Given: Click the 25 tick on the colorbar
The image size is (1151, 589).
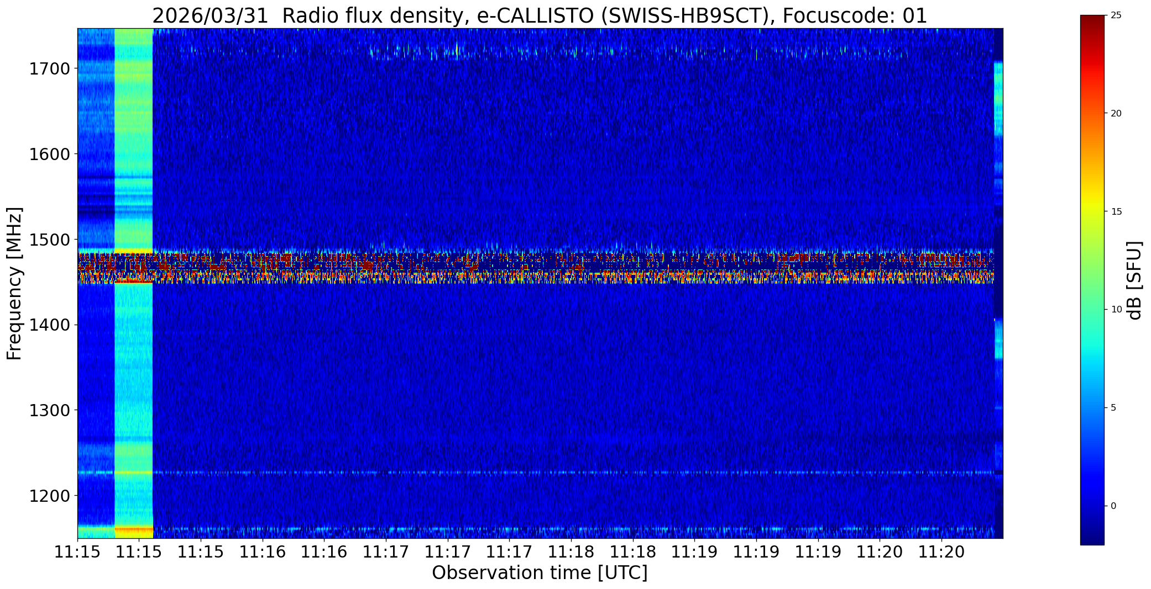Looking at the screenshot, I should pyautogui.click(x=1116, y=15).
